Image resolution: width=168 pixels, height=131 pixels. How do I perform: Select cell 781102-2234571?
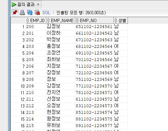pyautogui.click(x=94, y=93)
